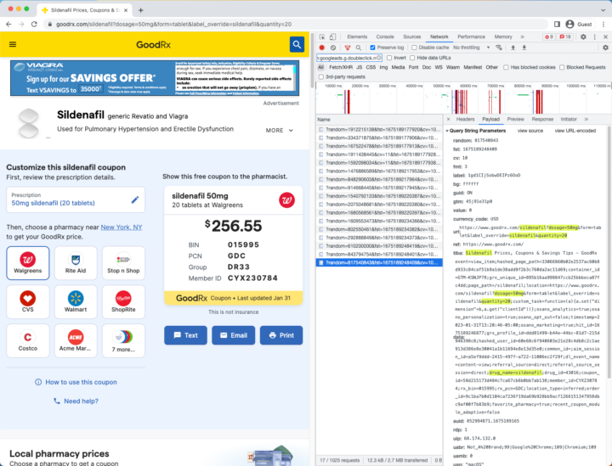This screenshot has height=466, width=612.
Task: Reload the page in the browser
Action: (34, 24)
